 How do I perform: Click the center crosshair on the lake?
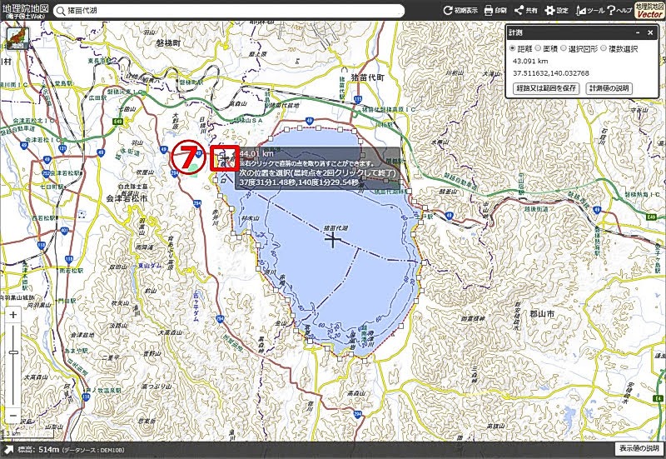coord(332,240)
